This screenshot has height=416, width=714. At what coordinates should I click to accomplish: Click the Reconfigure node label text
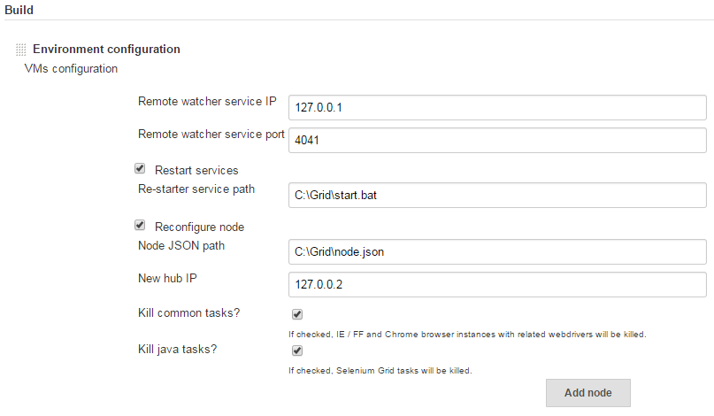[x=199, y=227]
